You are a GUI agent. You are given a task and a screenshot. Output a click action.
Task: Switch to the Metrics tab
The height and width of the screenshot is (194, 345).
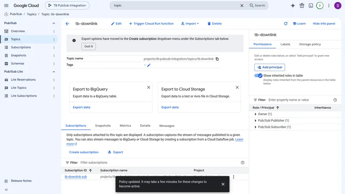[x=125, y=125]
